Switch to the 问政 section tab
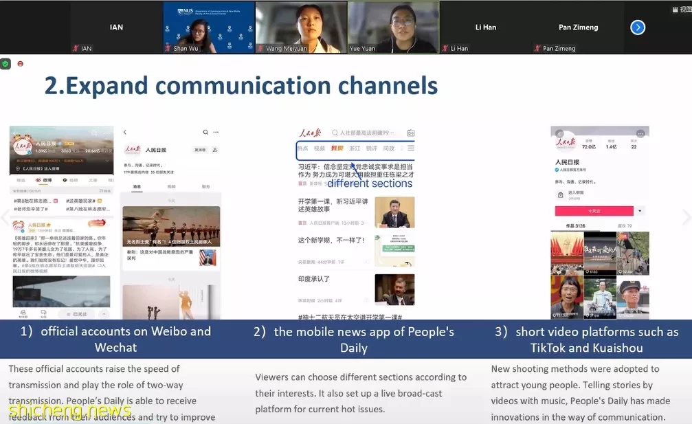This screenshot has width=692, height=424. pyautogui.click(x=389, y=148)
